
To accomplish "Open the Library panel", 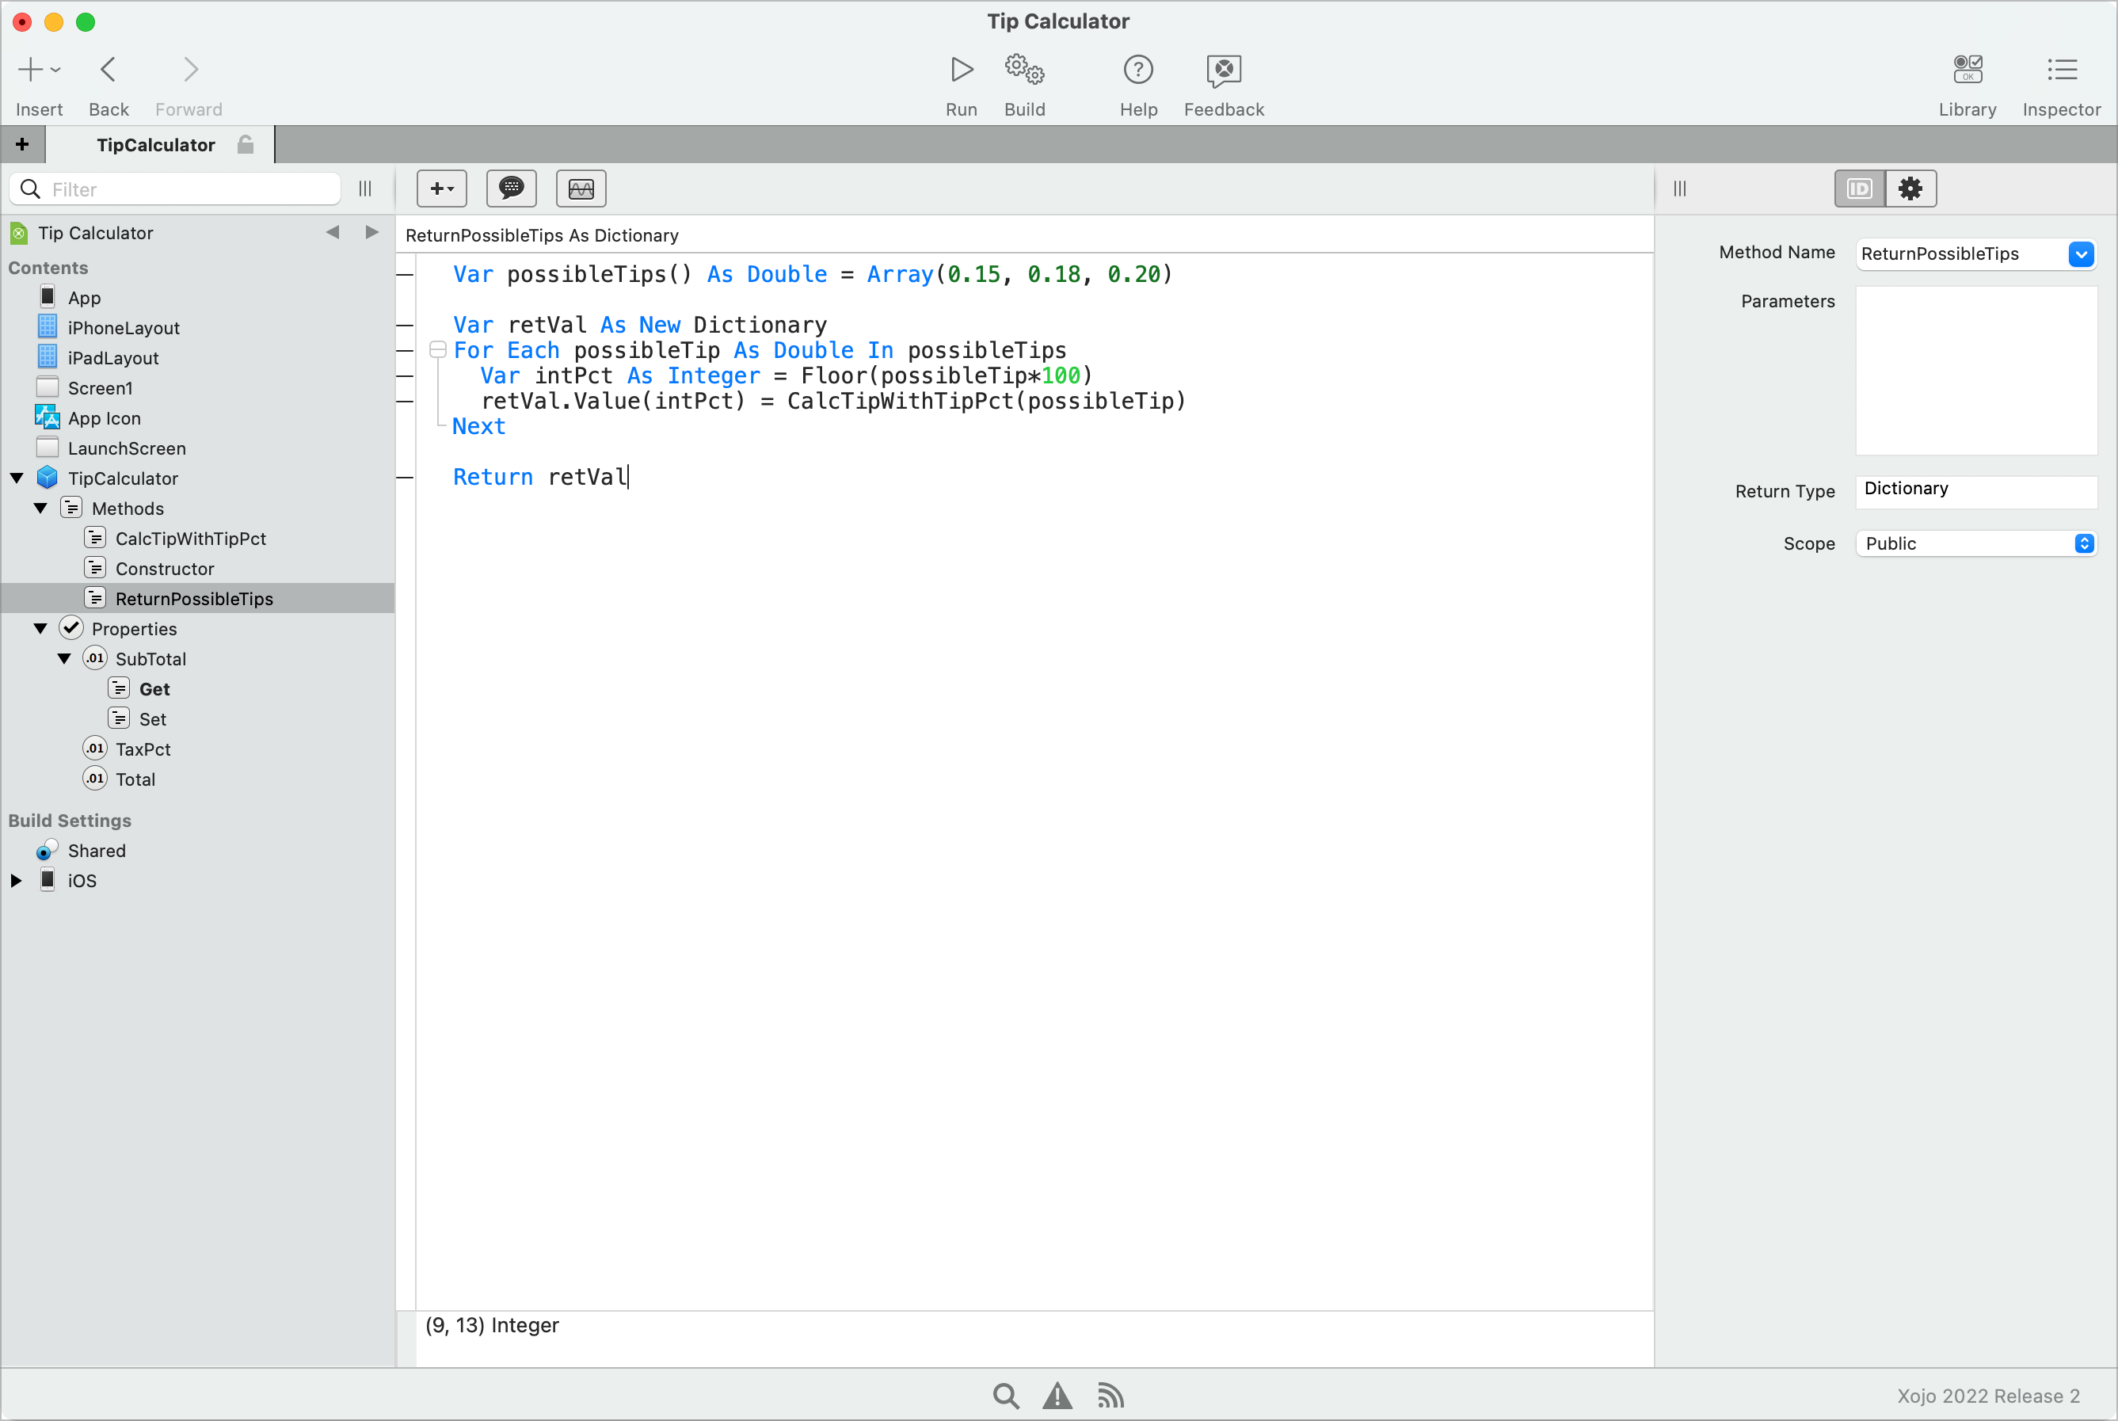I will pos(1966,82).
